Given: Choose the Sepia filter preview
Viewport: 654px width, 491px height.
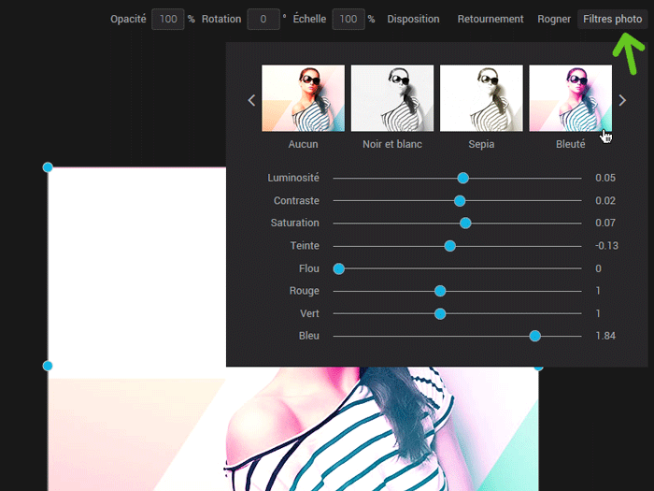Looking at the screenshot, I should point(481,98).
